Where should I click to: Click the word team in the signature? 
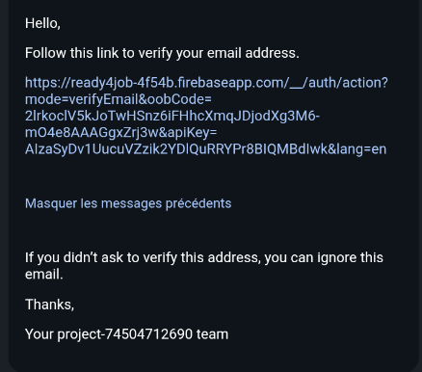point(212,334)
